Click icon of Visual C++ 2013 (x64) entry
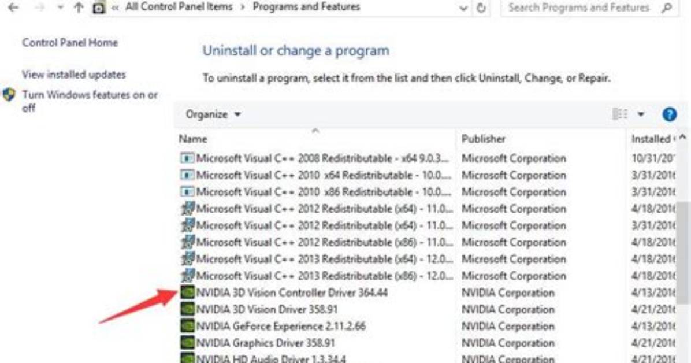This screenshot has width=691, height=363. 187,258
